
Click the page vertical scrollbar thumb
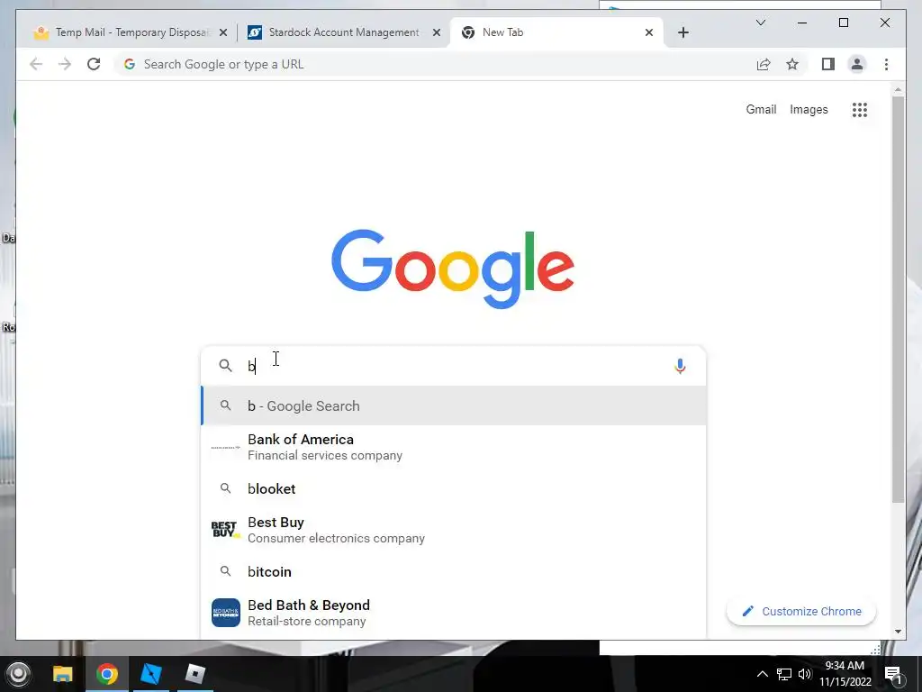pos(898,299)
